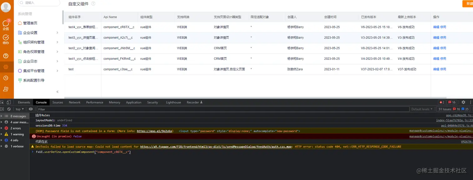Open the top JavaScript context dropdown
Screen dimensions: 473x180
(x=20, y=109)
